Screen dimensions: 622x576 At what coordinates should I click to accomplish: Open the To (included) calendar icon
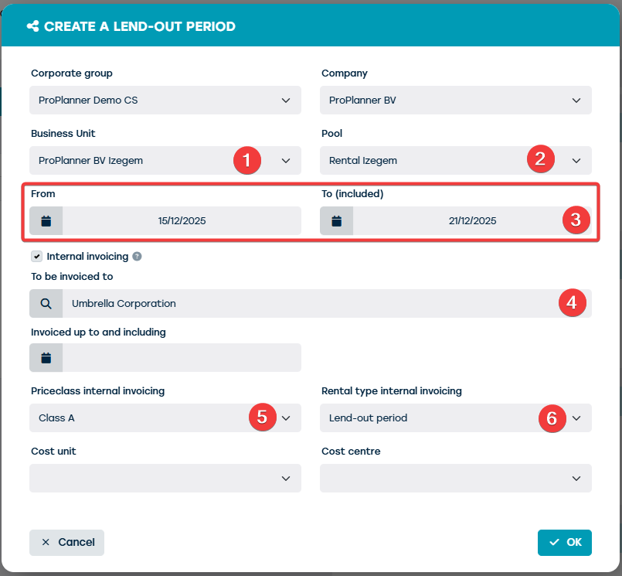336,220
